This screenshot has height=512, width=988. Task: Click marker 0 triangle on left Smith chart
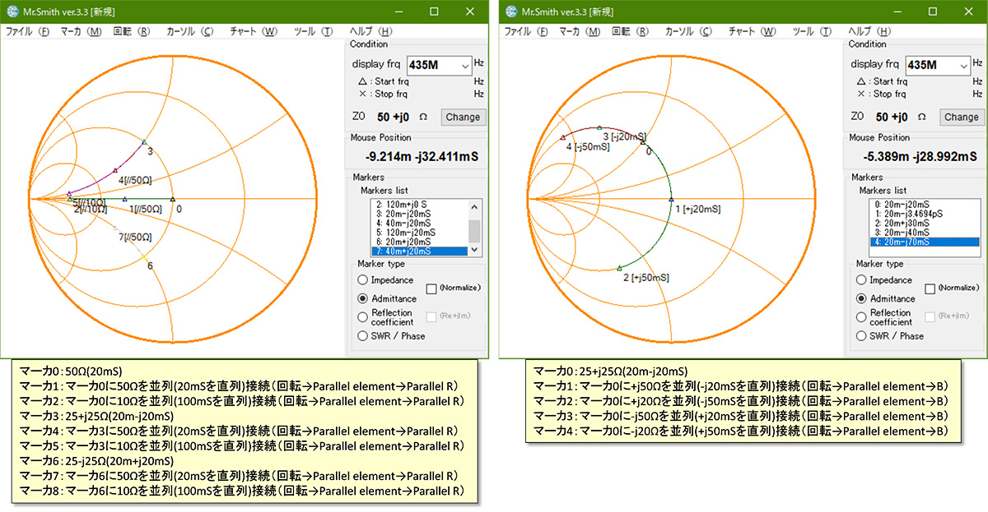(173, 199)
